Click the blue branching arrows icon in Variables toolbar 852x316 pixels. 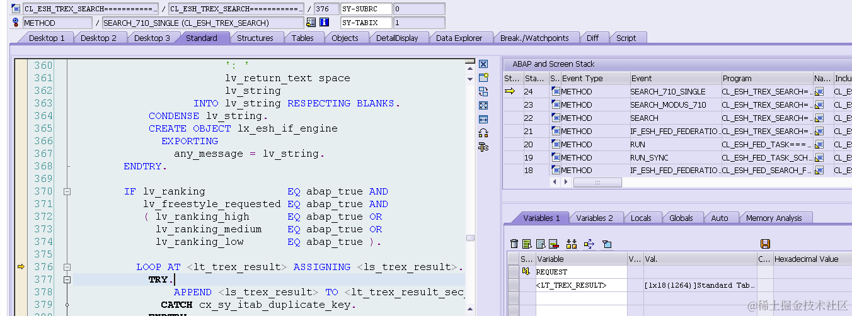589,244
